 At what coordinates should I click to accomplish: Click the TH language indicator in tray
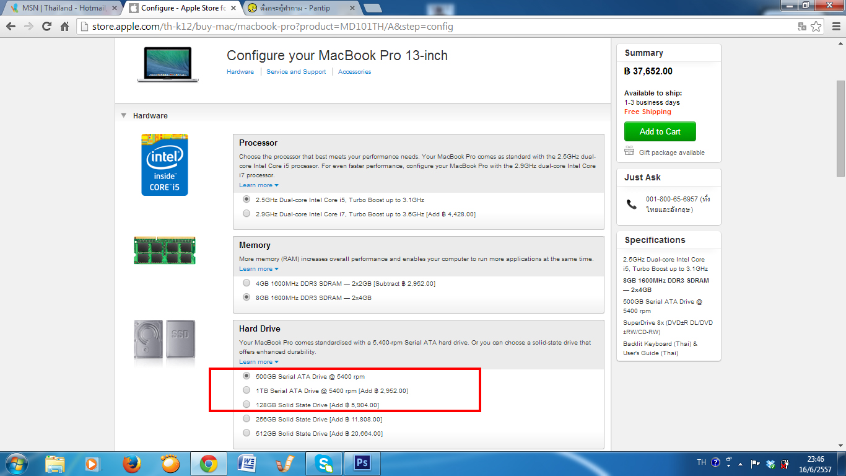(x=701, y=462)
